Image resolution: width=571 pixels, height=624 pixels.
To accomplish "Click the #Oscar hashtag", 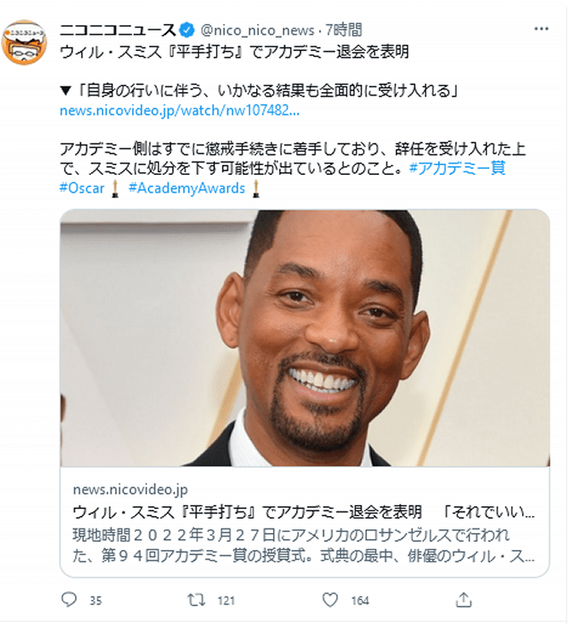I will point(82,187).
